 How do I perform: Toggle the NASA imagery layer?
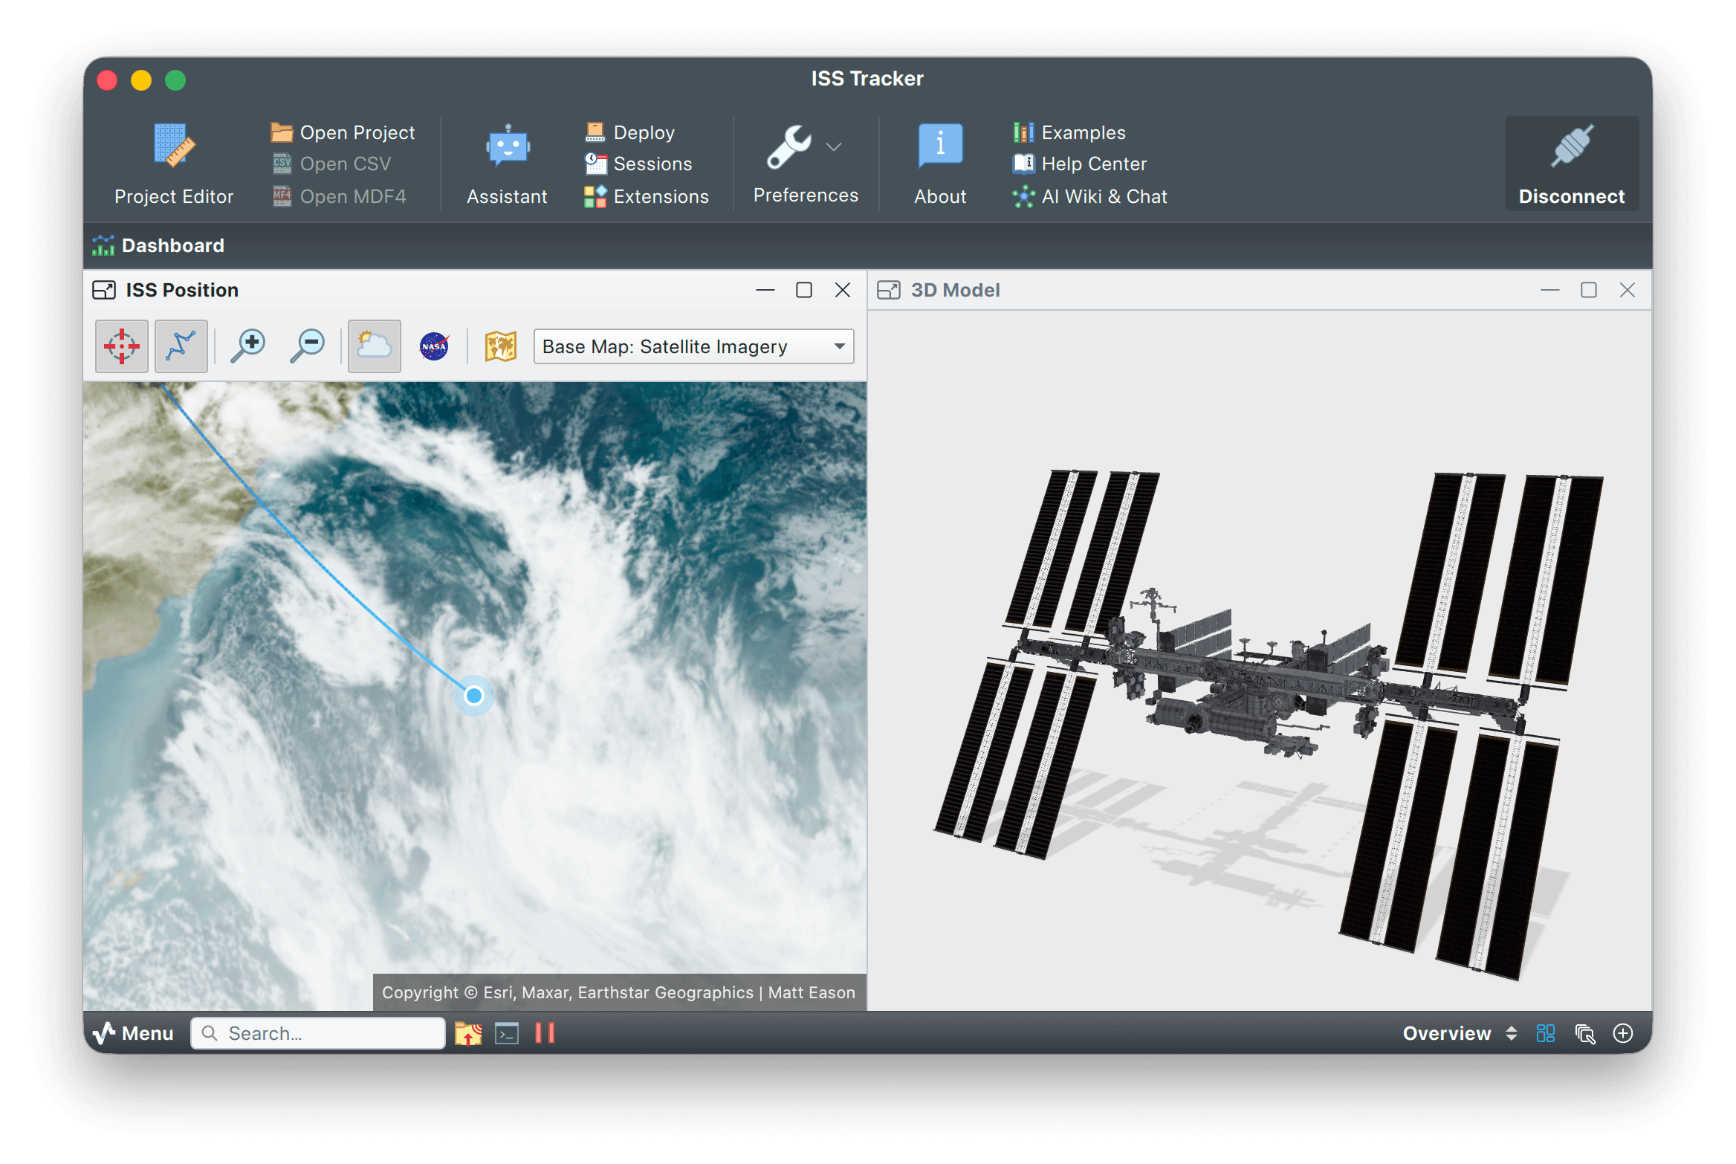(x=434, y=346)
